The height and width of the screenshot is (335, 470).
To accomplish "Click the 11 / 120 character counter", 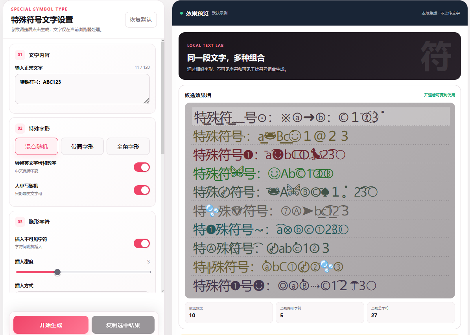I will point(142,67).
